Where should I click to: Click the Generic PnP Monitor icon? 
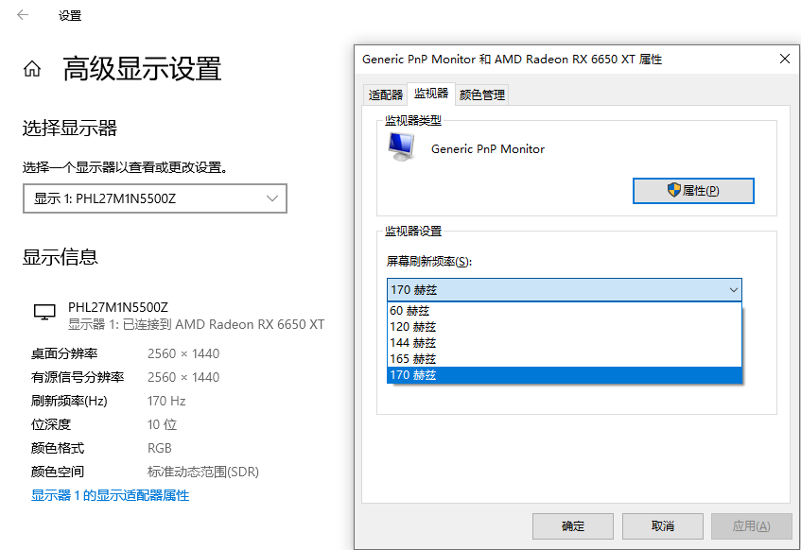[x=402, y=147]
